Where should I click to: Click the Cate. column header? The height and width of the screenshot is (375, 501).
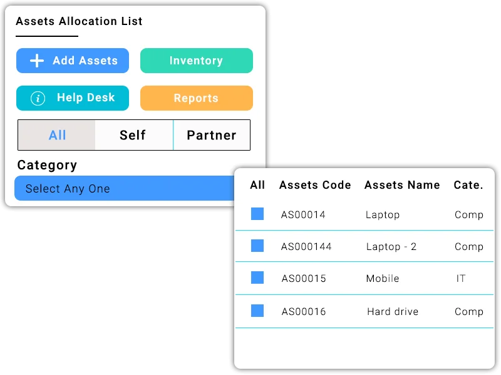468,185
